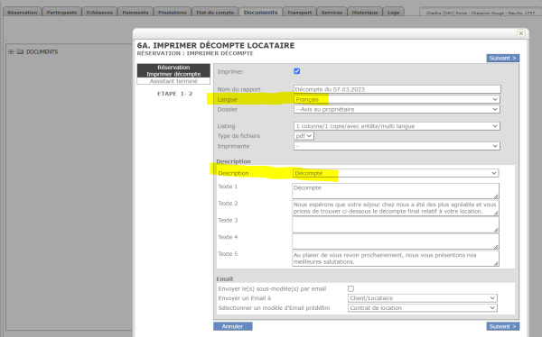Open the Envoyer un Email à dropdown
This screenshot has width=542, height=337.
(423, 298)
